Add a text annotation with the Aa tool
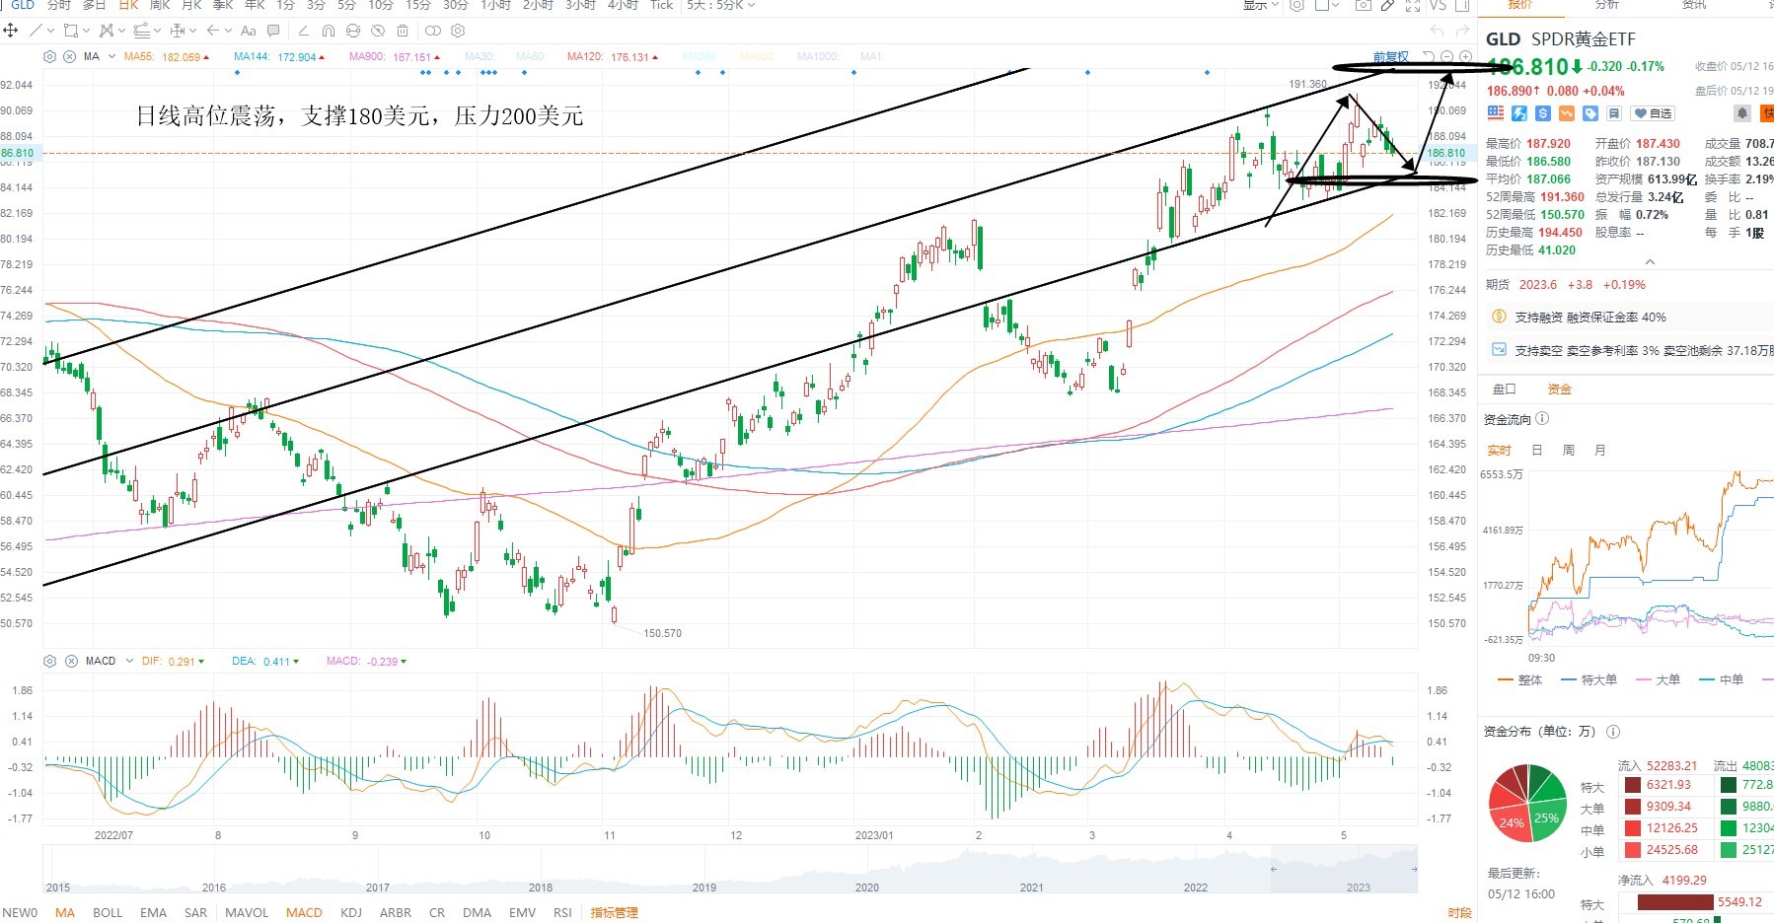Image resolution: width=1774 pixels, height=923 pixels. [249, 31]
